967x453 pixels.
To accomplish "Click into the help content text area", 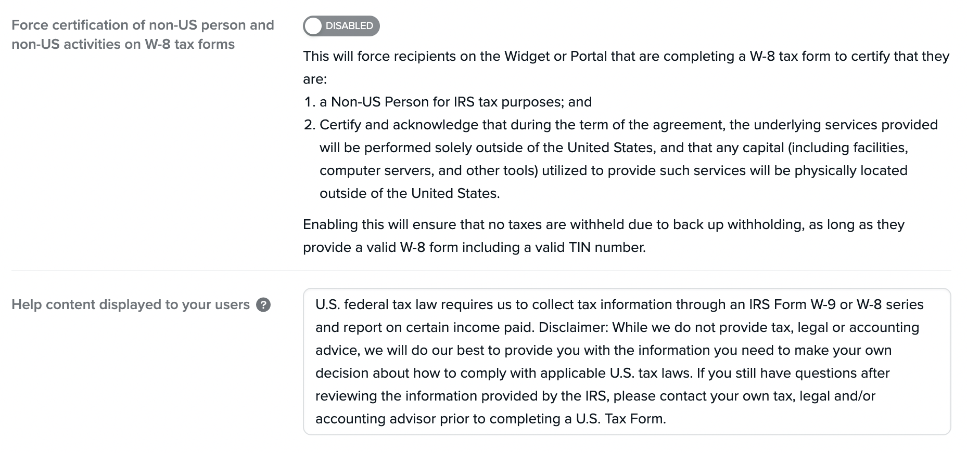I will (x=627, y=362).
